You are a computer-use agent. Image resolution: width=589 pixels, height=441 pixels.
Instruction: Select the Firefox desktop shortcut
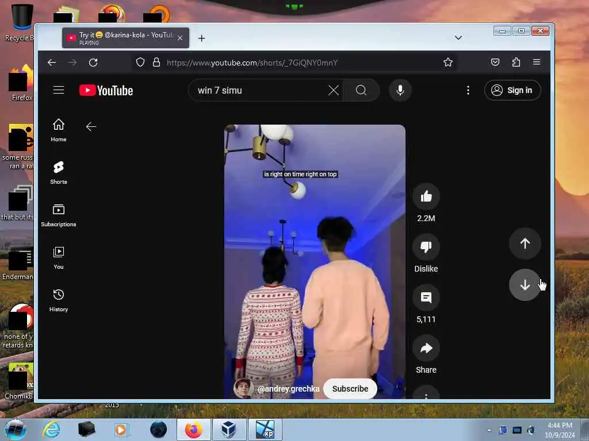coord(21,83)
